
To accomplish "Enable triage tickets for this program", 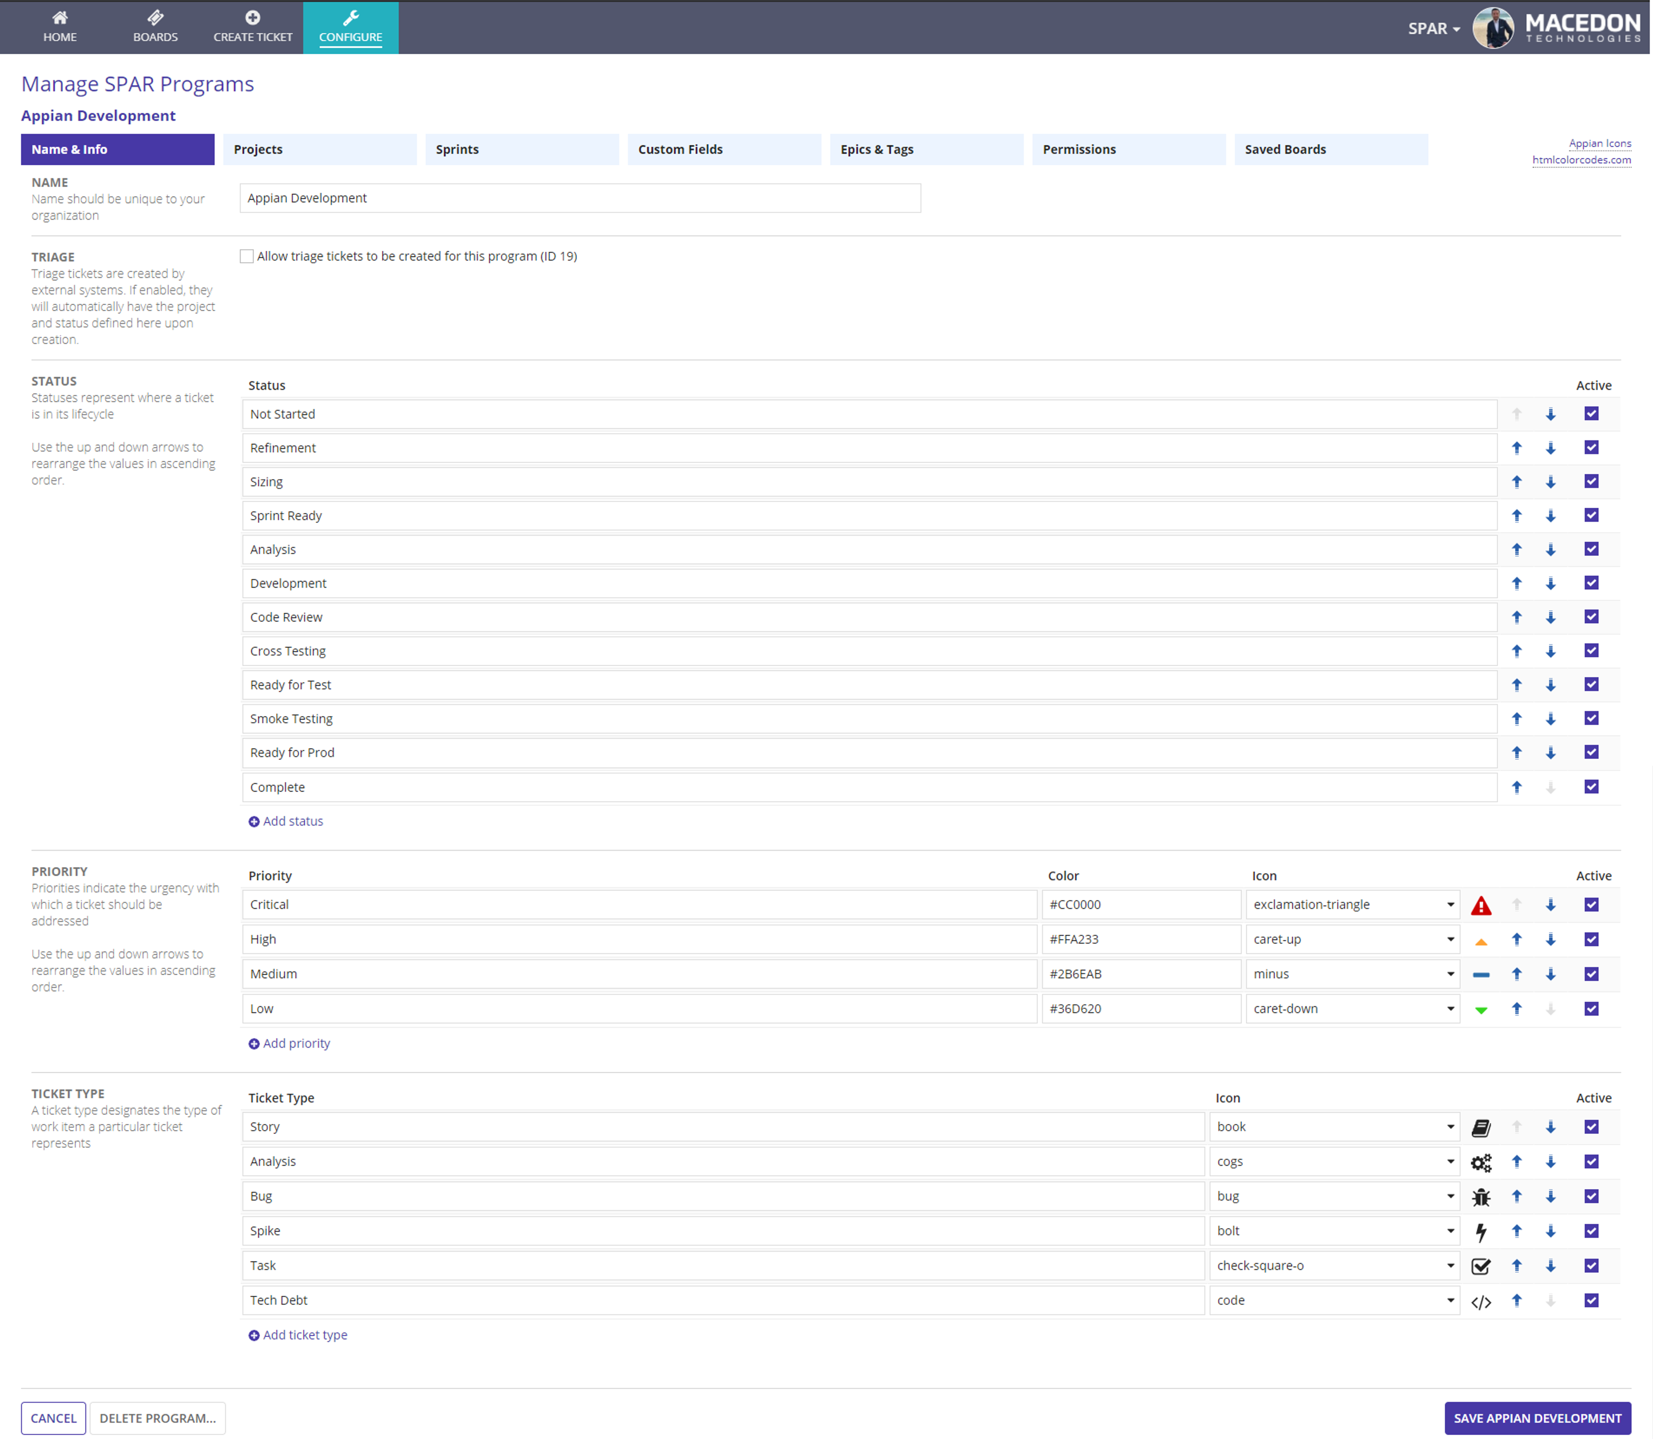I will point(247,256).
